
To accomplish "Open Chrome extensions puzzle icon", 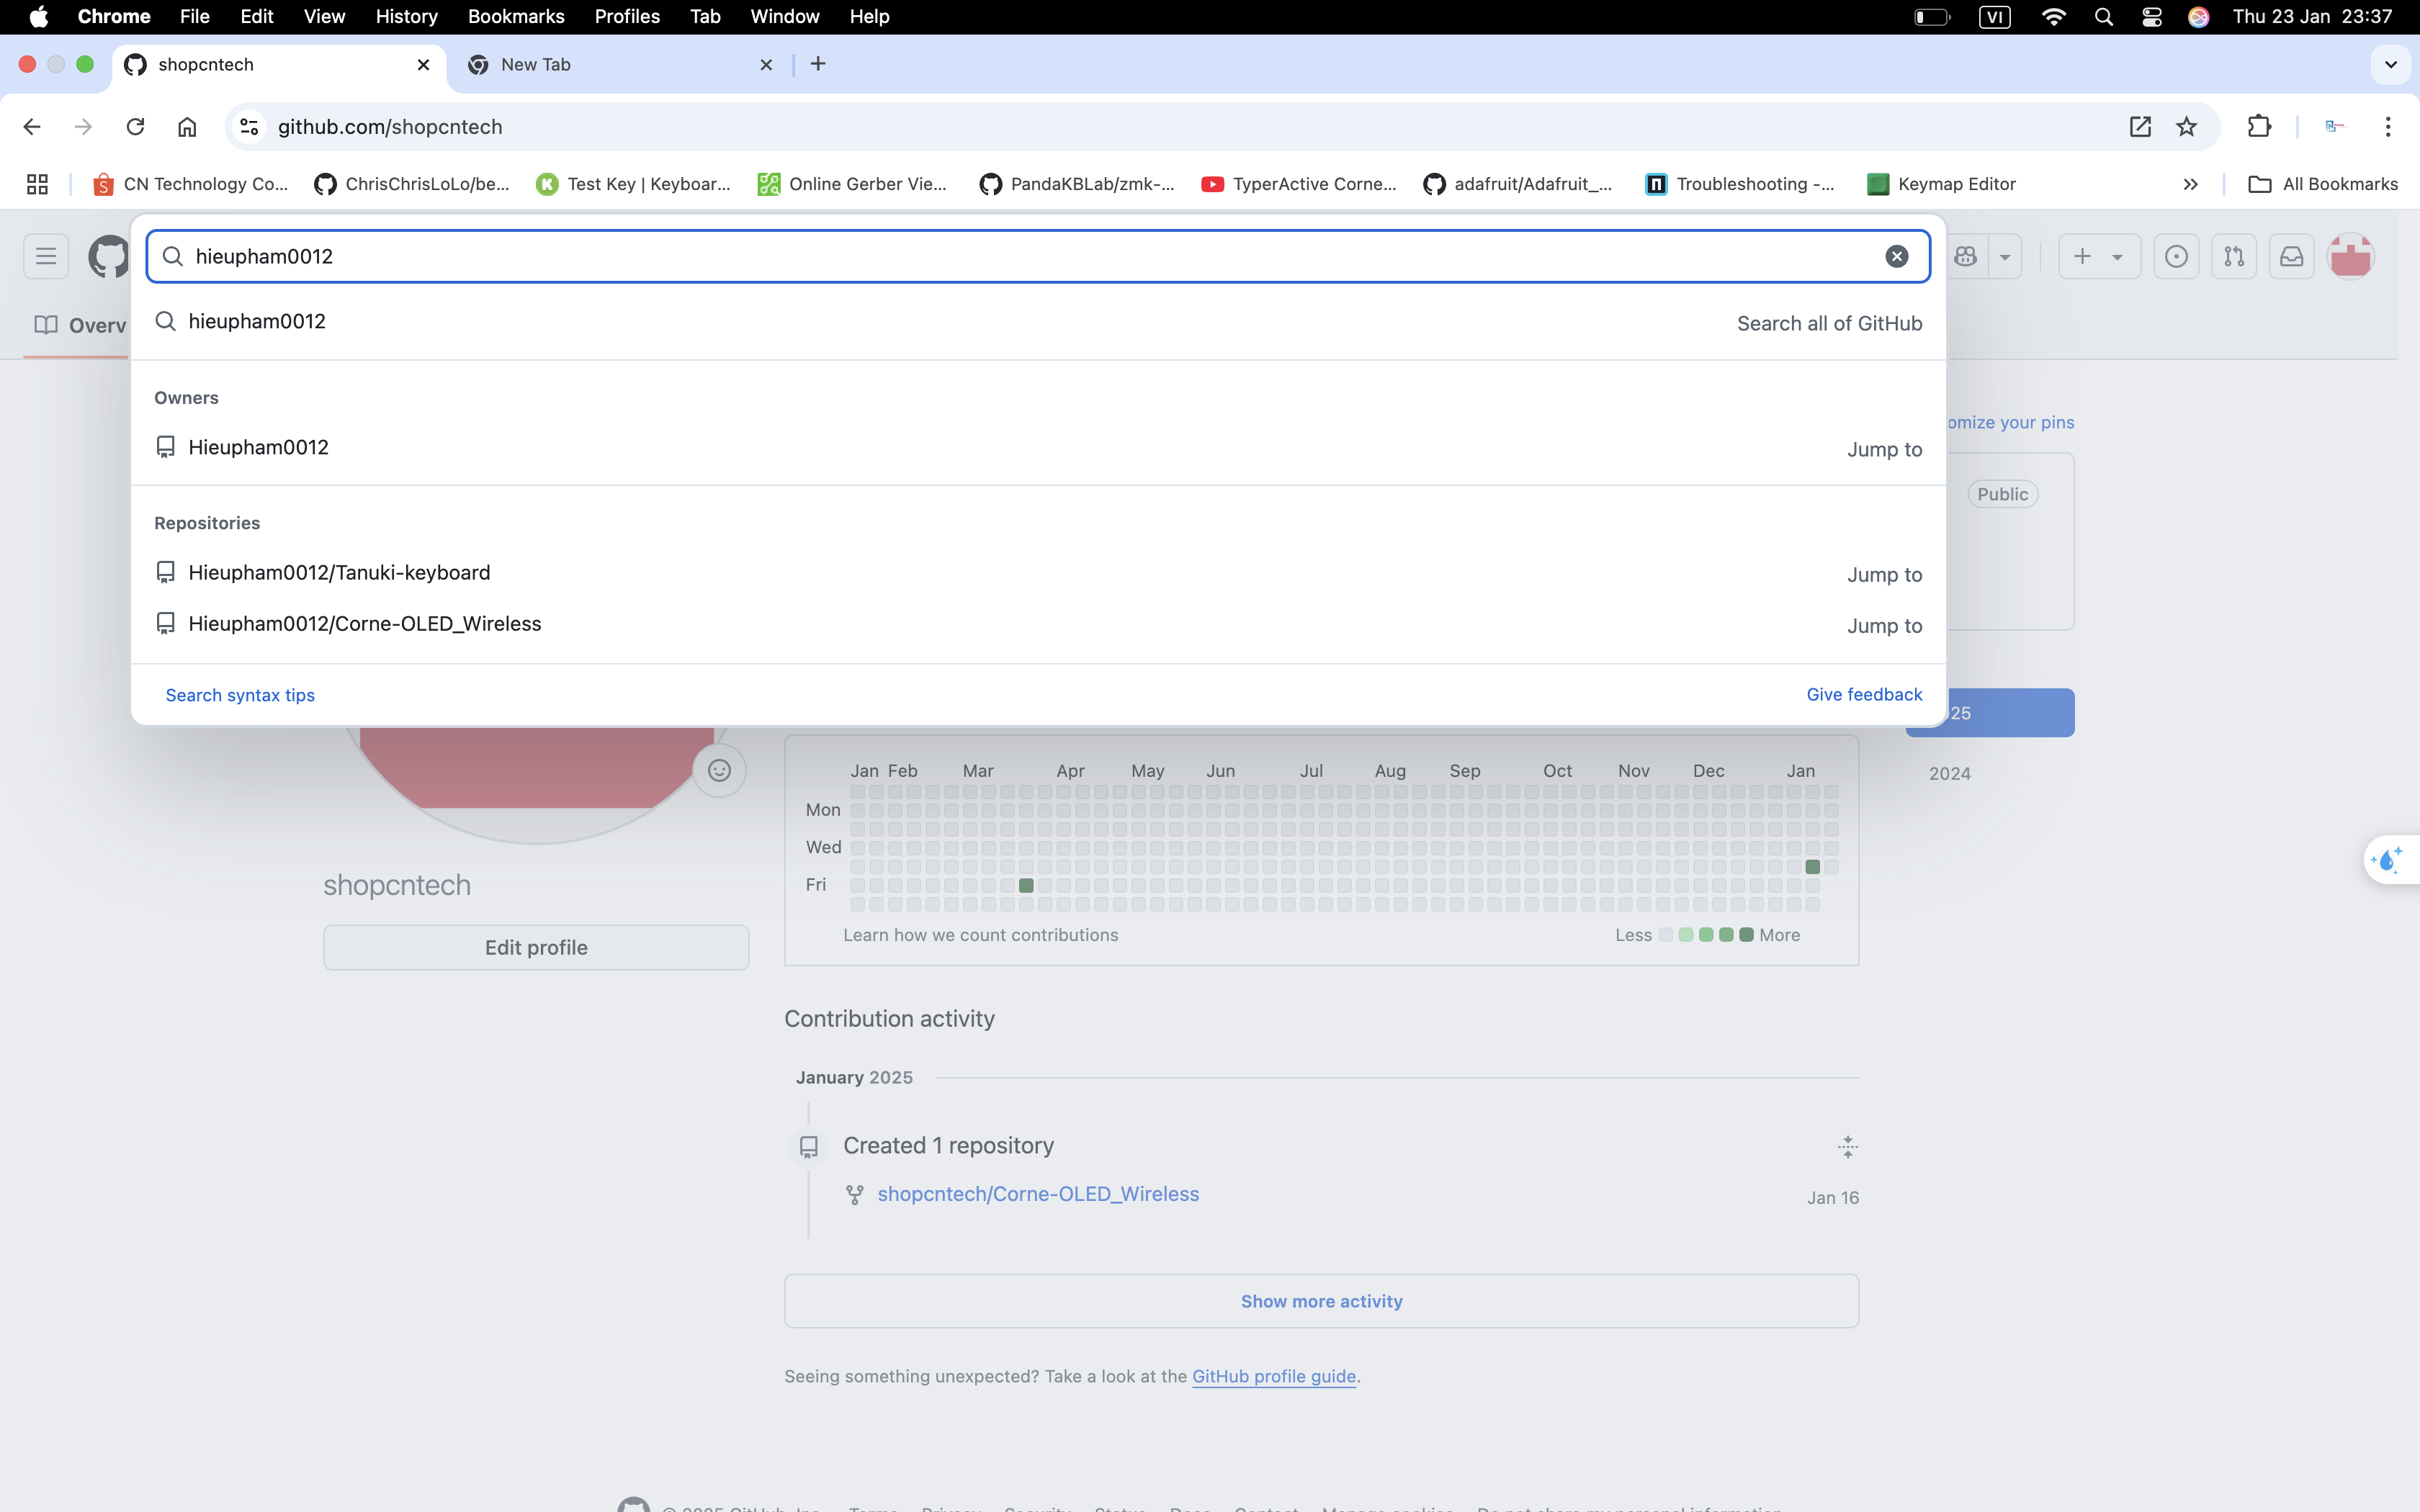I will [x=2259, y=127].
